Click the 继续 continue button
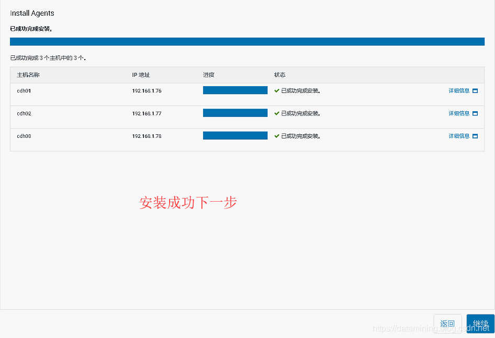Image resolution: width=495 pixels, height=338 pixels. click(x=480, y=323)
